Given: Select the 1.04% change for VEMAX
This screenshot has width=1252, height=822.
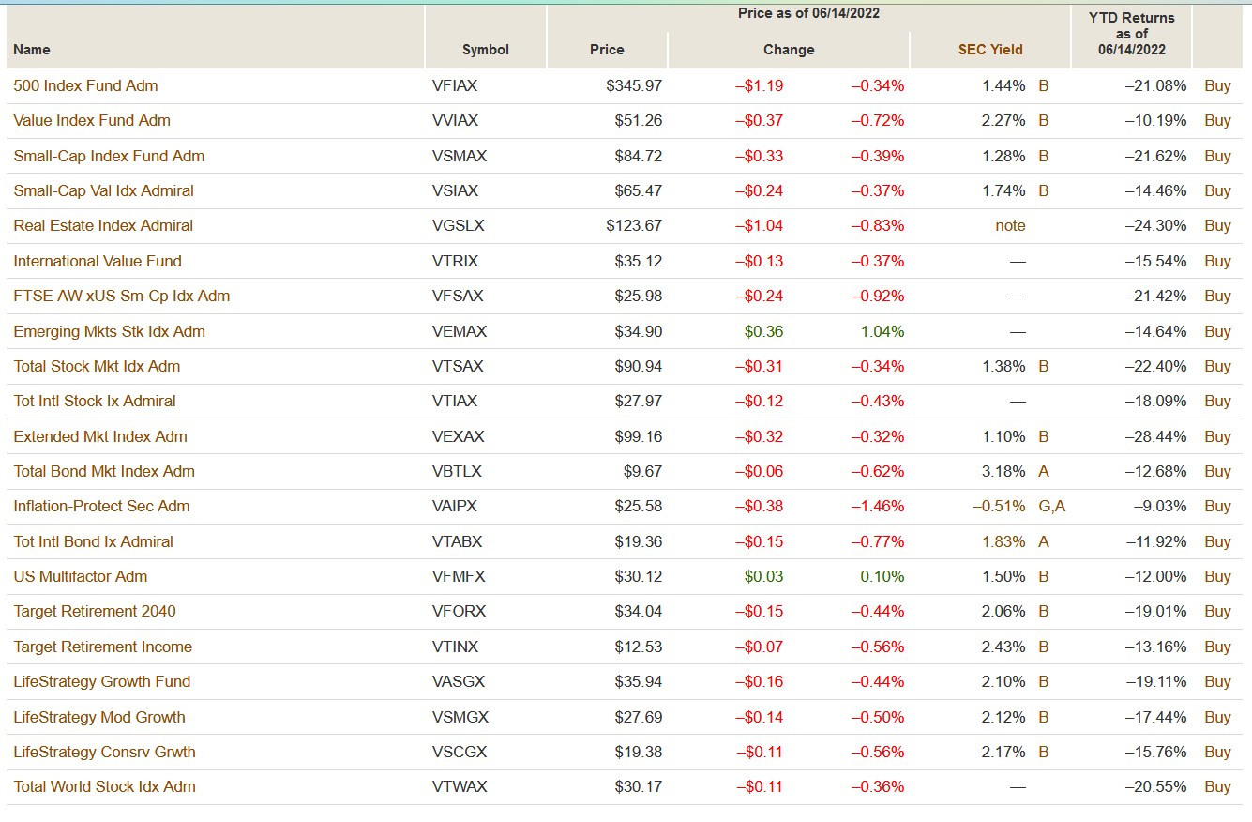Looking at the screenshot, I should 882,331.
